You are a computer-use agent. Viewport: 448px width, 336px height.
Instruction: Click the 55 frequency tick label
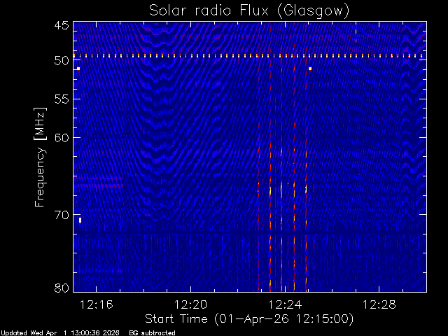pos(62,99)
